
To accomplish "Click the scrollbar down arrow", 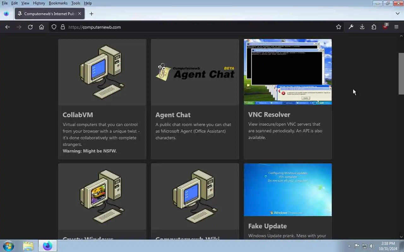I will pos(401,237).
